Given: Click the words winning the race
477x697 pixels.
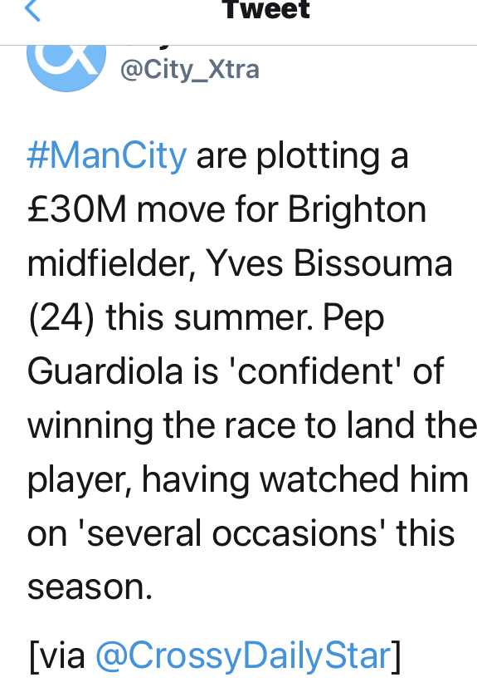Looking at the screenshot, I should 162,426.
